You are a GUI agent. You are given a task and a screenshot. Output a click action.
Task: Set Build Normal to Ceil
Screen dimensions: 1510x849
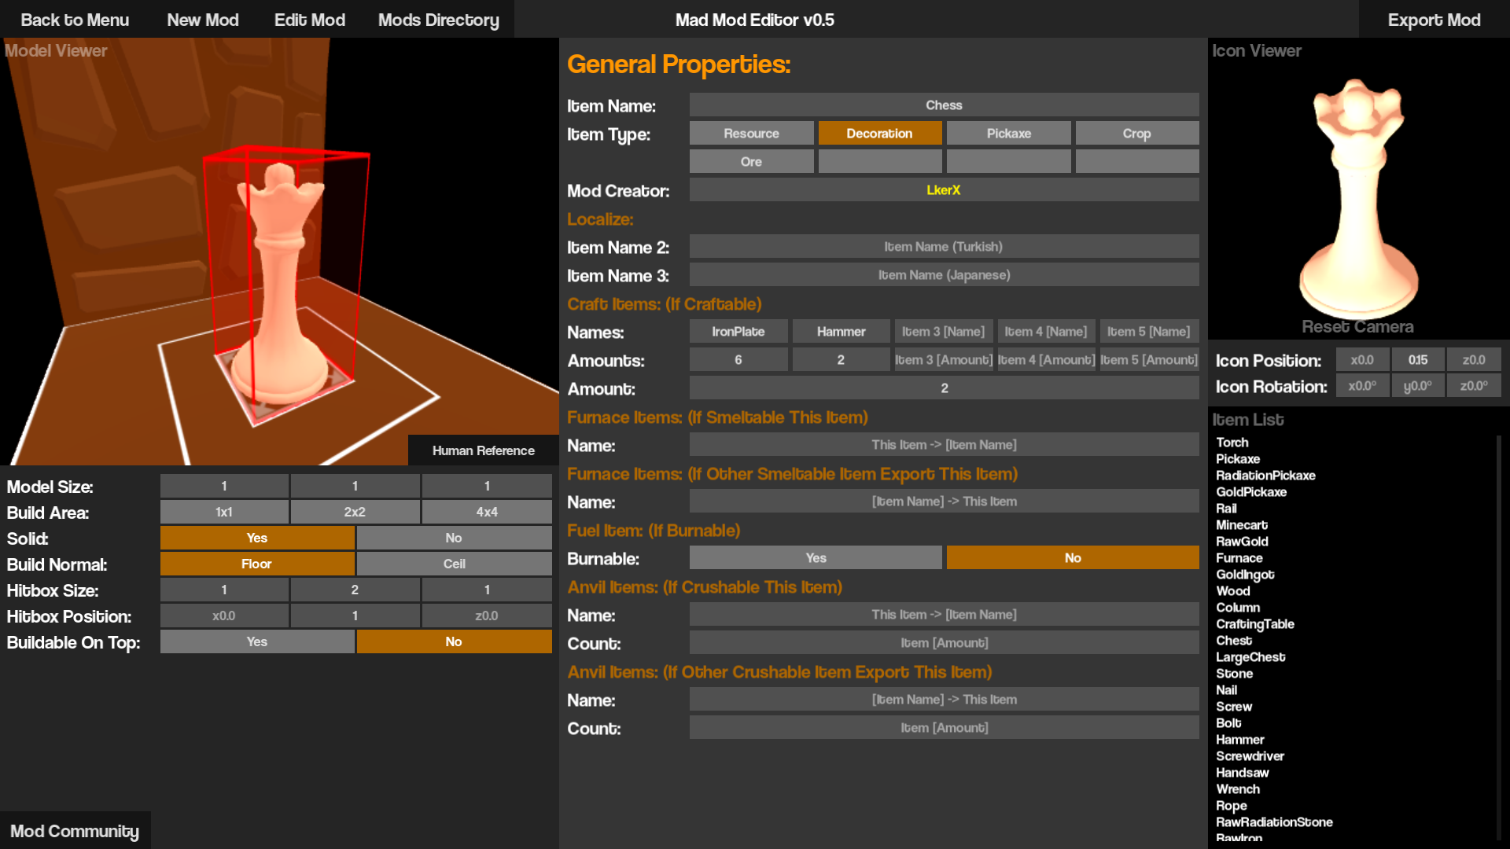point(454,564)
